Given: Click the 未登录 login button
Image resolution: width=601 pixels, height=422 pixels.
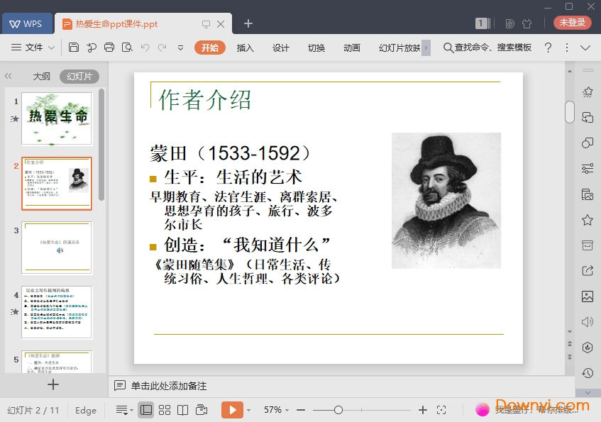Looking at the screenshot, I should (572, 23).
